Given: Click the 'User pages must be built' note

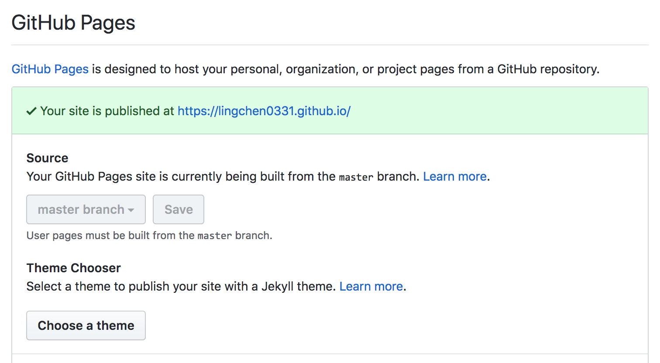Looking at the screenshot, I should [x=109, y=236].
